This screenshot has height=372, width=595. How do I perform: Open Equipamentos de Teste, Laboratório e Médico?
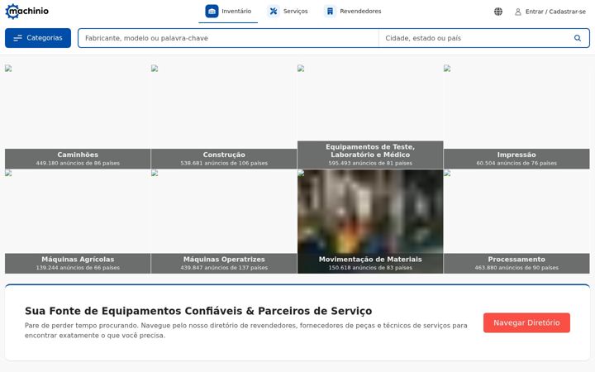[x=370, y=117]
